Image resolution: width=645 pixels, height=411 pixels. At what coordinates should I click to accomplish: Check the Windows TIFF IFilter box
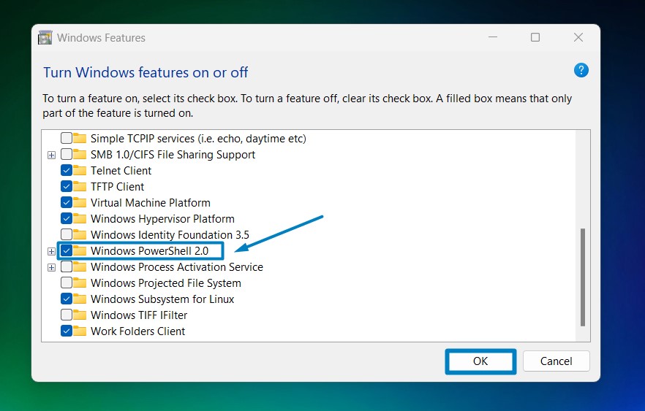click(67, 315)
